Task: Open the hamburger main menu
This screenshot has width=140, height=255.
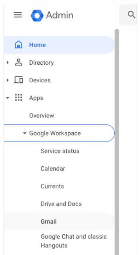Action: 18,15
